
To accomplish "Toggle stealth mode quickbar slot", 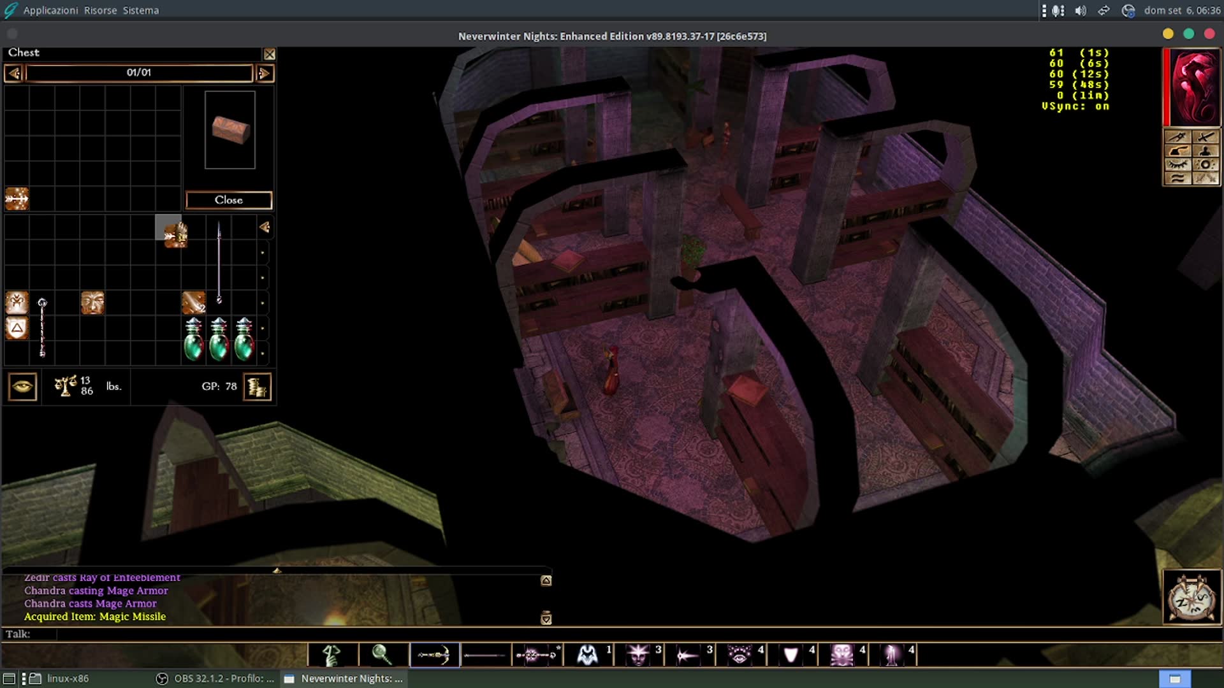I will 332,655.
